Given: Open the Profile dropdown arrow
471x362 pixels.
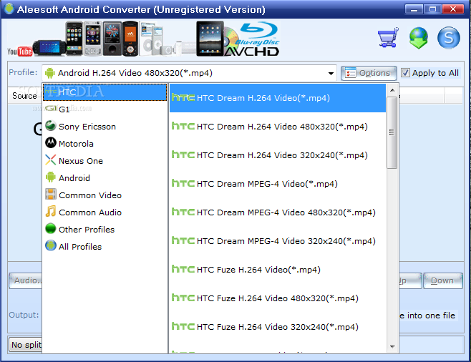Looking at the screenshot, I should [x=331, y=74].
